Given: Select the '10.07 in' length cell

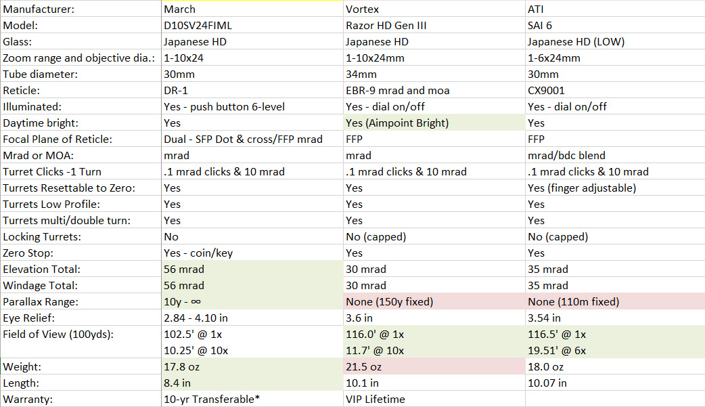Looking at the screenshot, I should [615, 383].
